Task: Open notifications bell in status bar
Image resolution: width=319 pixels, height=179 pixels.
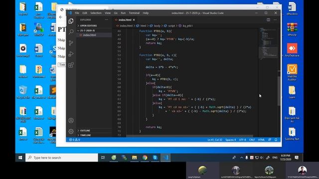Action: [276, 140]
